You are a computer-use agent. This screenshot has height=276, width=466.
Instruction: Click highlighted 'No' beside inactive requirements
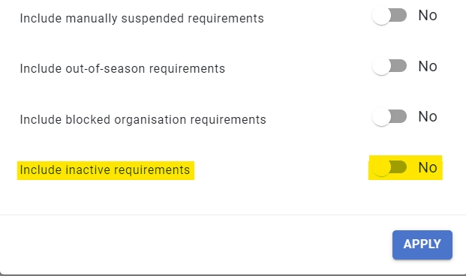(428, 167)
